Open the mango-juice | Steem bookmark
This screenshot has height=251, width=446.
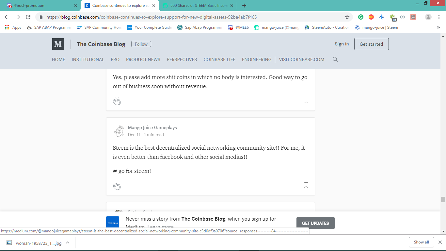click(376, 27)
